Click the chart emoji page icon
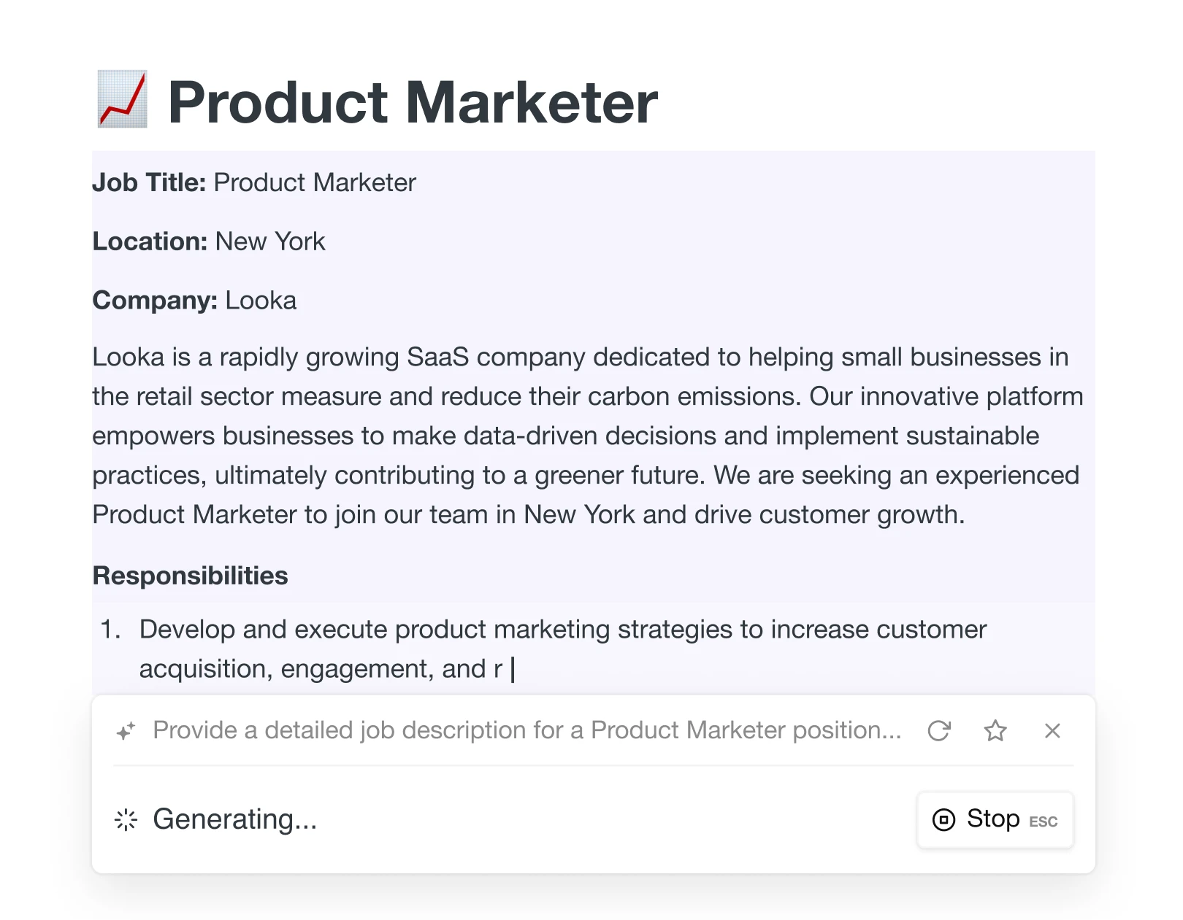This screenshot has width=1183, height=920. (123, 100)
